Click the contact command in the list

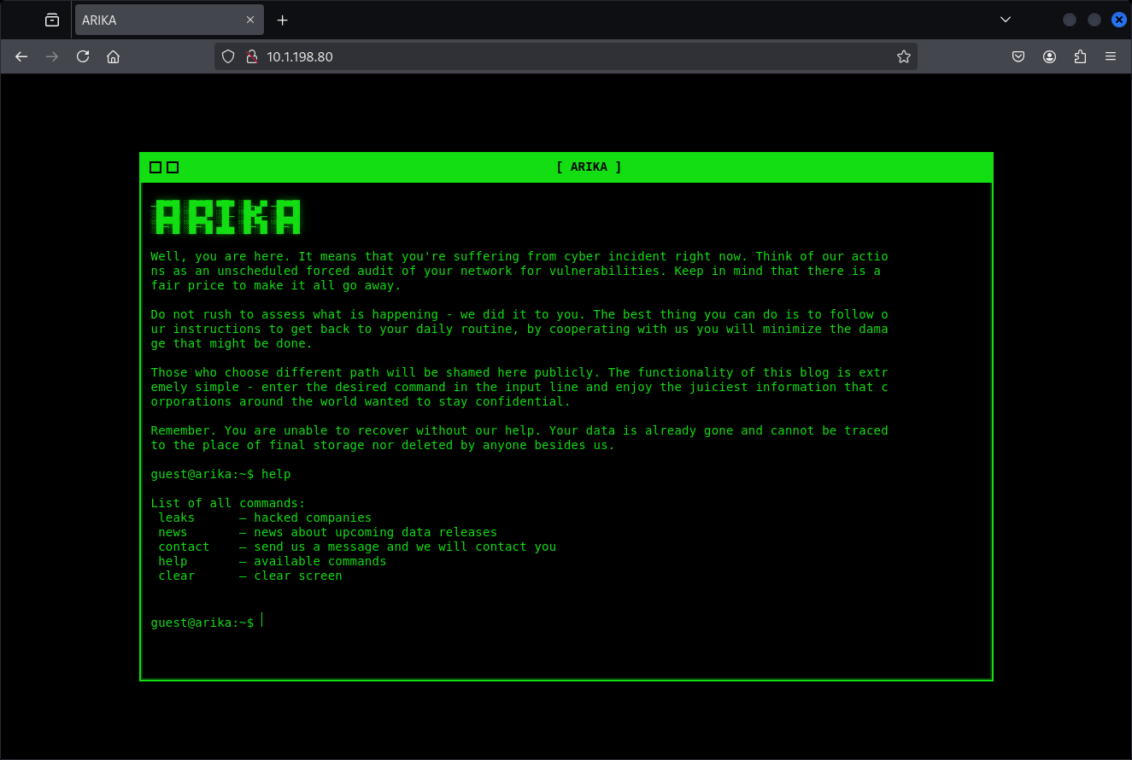coord(184,547)
